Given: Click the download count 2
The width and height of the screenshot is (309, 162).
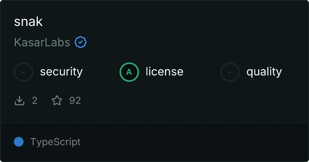Looking at the screenshot, I should pos(35,100).
